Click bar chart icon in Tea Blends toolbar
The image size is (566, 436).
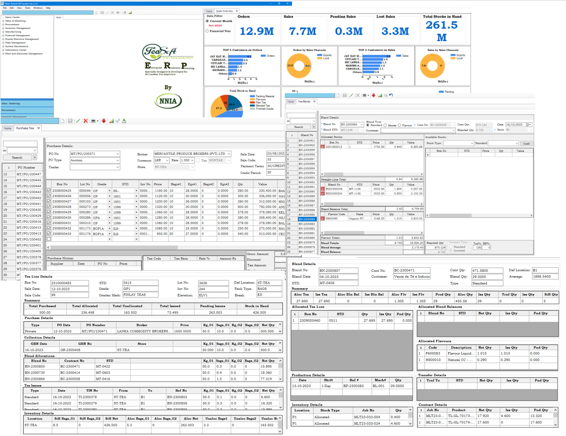[380, 95]
